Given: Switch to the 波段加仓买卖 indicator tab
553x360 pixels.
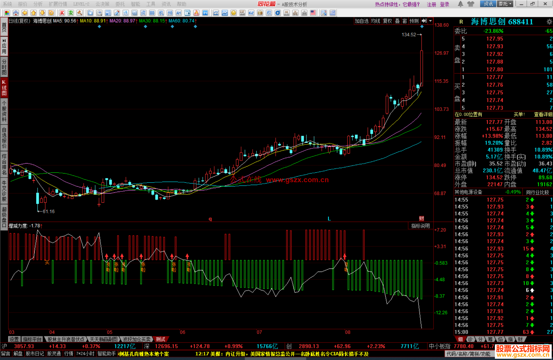Looking at the screenshot, I should tap(136, 339).
